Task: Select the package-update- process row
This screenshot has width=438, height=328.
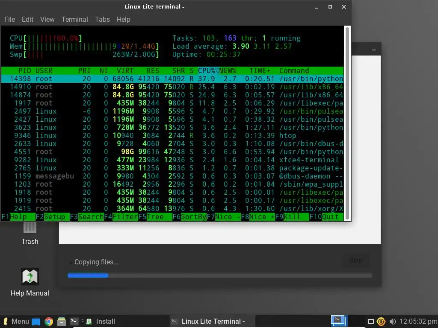Action: pyautogui.click(x=172, y=168)
